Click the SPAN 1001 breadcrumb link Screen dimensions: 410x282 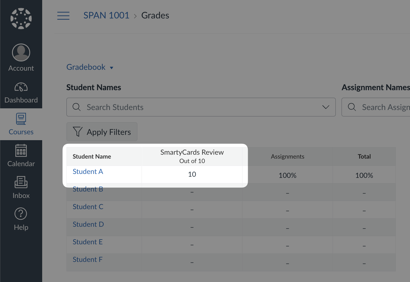[106, 15]
